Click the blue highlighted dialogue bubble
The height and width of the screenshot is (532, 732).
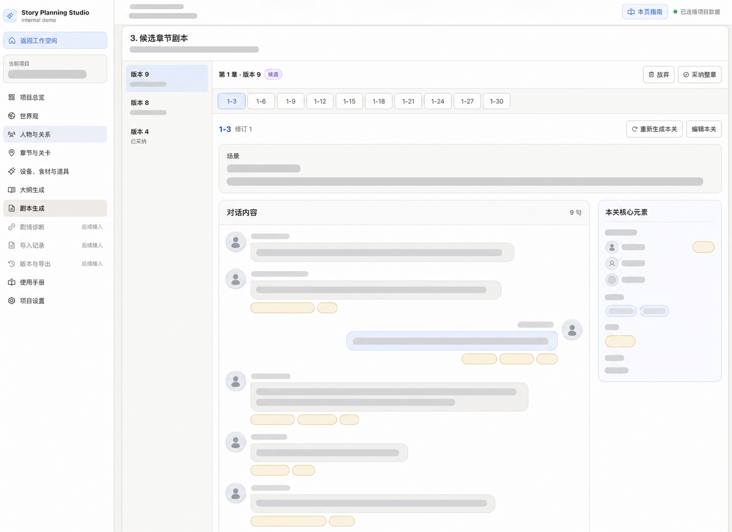tap(452, 341)
